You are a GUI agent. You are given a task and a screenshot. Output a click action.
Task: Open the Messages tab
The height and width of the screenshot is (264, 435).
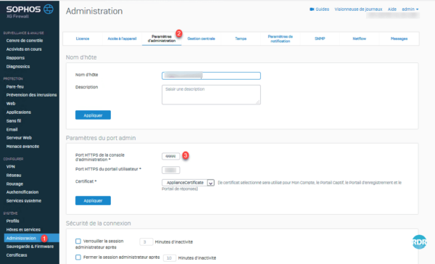(399, 38)
